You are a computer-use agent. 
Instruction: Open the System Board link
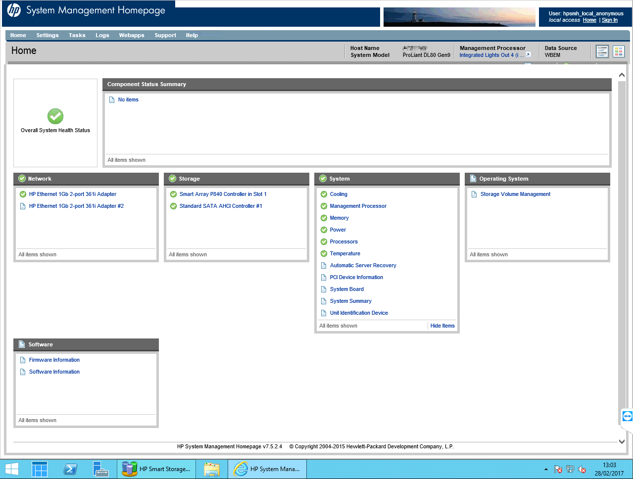[x=347, y=289]
